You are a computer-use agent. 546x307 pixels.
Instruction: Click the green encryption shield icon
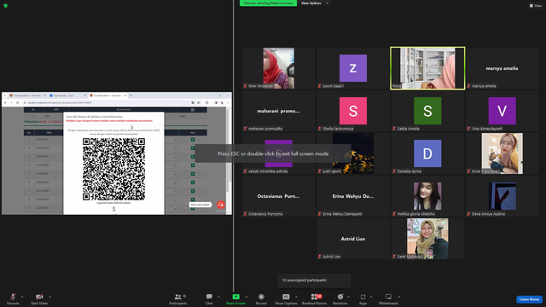coord(6,6)
